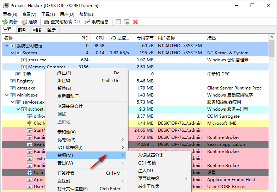This screenshot has width=277, height=192.
Task: Expand the 页面优先级 submenu
Action: (186, 178)
